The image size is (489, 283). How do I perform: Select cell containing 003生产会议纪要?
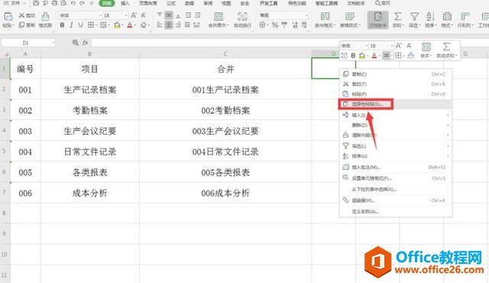pos(225,131)
